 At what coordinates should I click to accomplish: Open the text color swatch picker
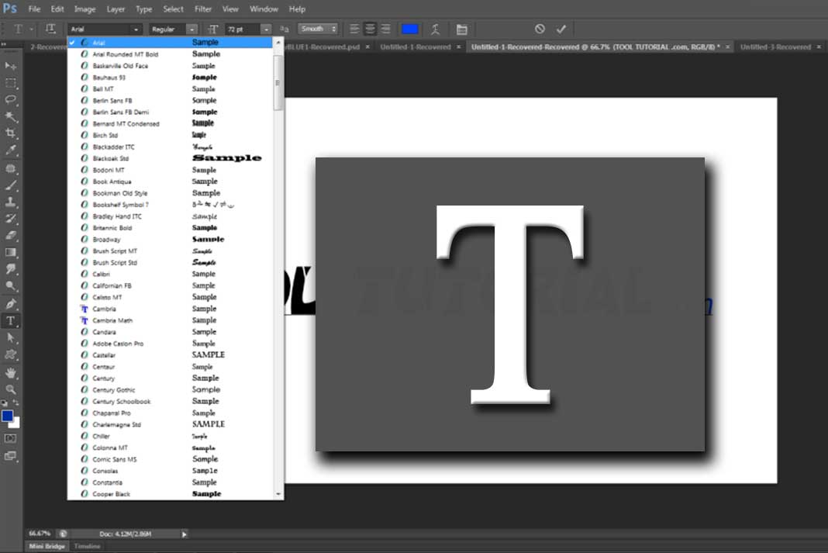[x=409, y=29]
